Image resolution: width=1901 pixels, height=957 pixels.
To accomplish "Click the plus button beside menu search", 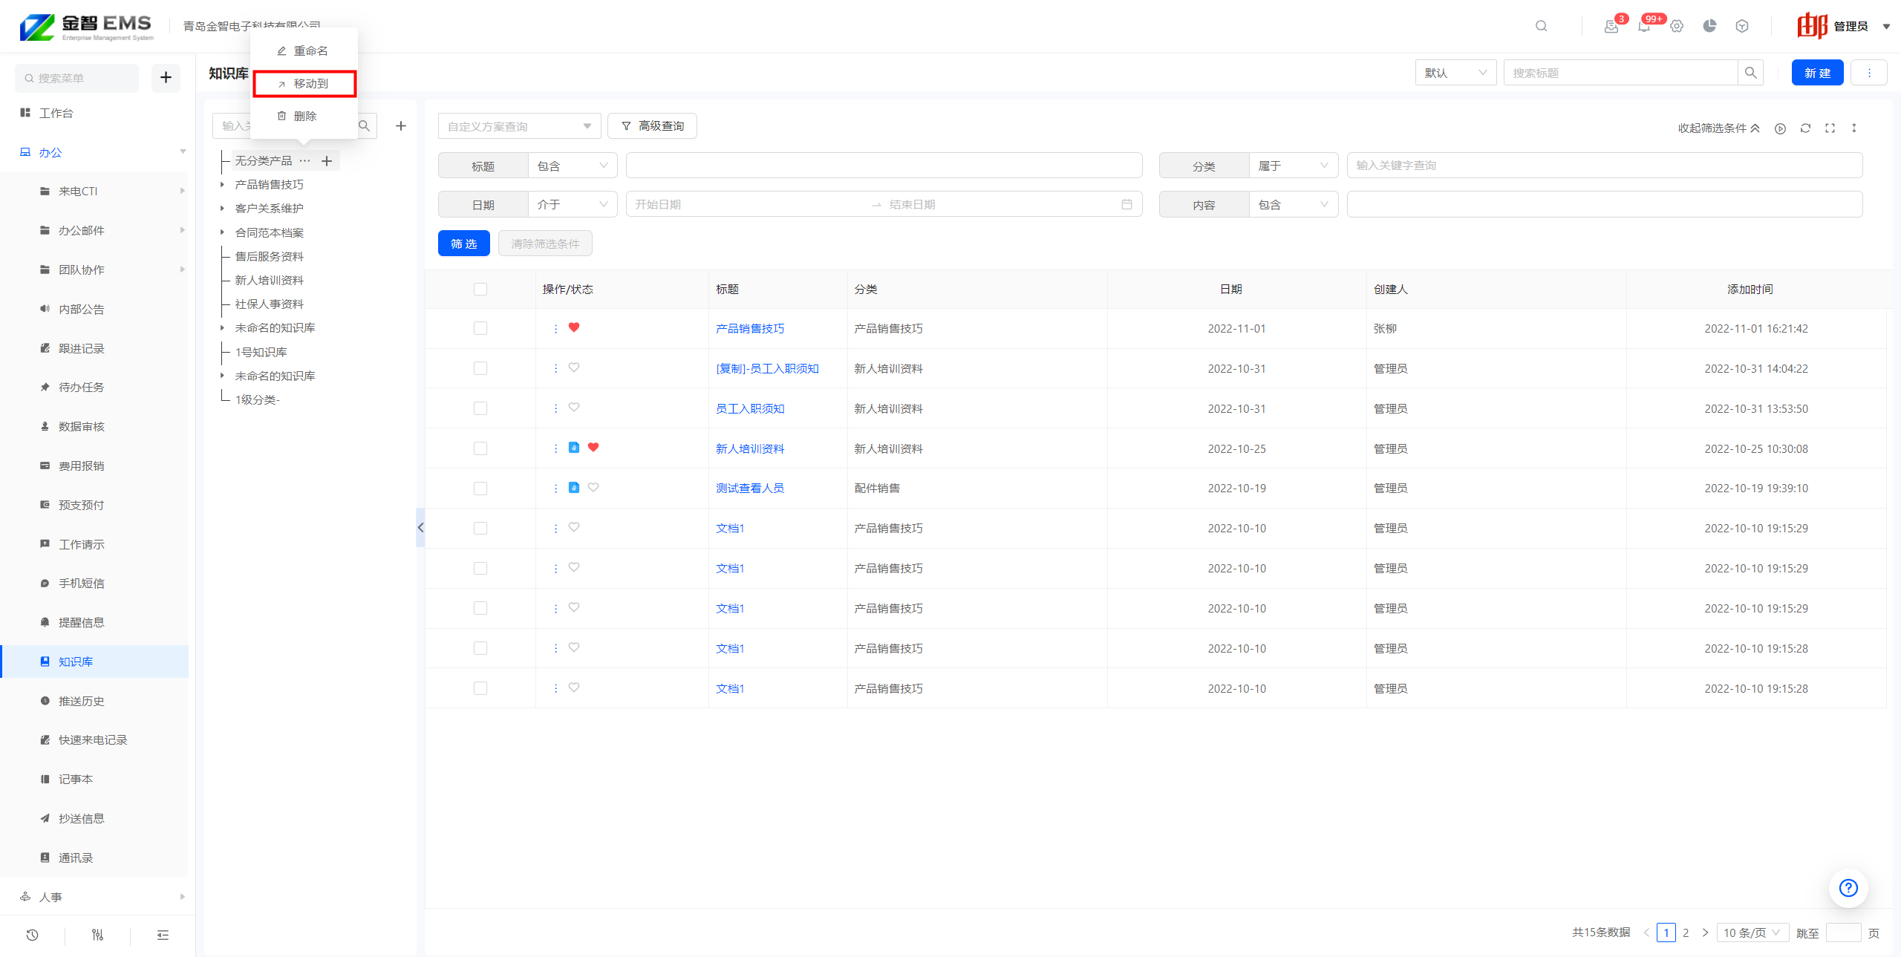I will pos(166,77).
